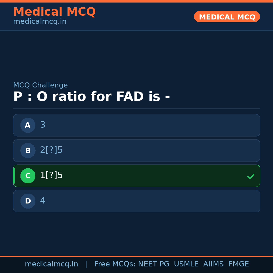Select the circular A option marker
This screenshot has height=273, width=273.
point(28,125)
